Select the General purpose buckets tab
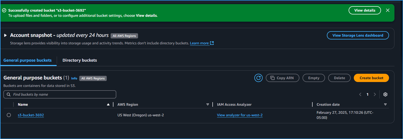Viewport: 403px width, 139px height. pos(27,60)
